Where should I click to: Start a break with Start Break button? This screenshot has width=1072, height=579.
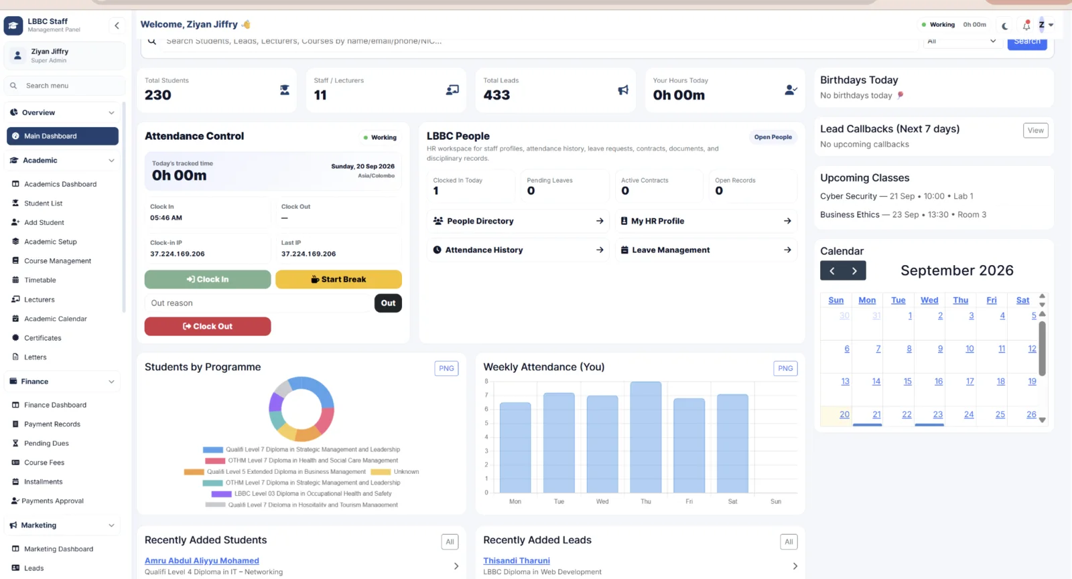pos(338,279)
